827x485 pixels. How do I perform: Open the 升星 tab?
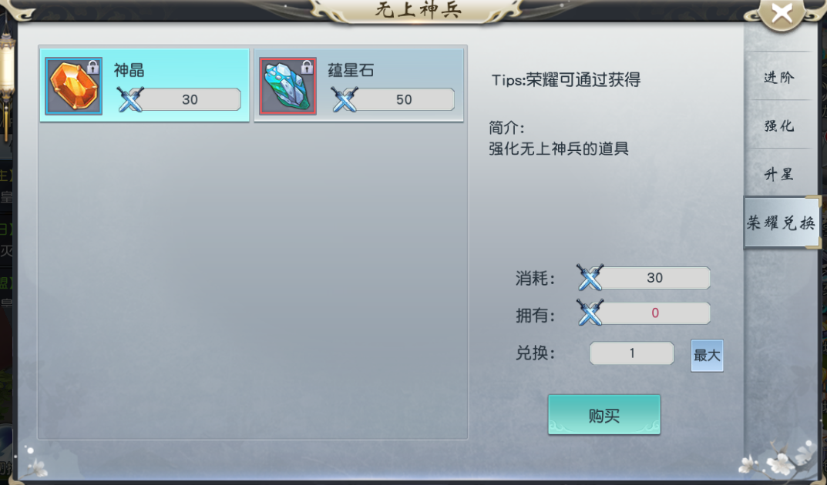779,174
